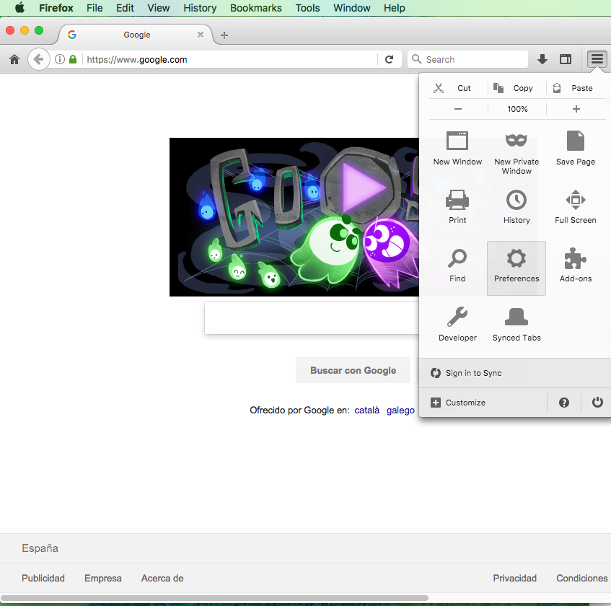The width and height of the screenshot is (611, 606).
Task: Click the Quit power icon
Action: 597,402
